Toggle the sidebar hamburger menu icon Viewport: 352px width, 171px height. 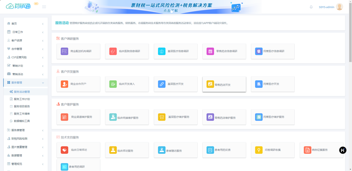[44, 7]
